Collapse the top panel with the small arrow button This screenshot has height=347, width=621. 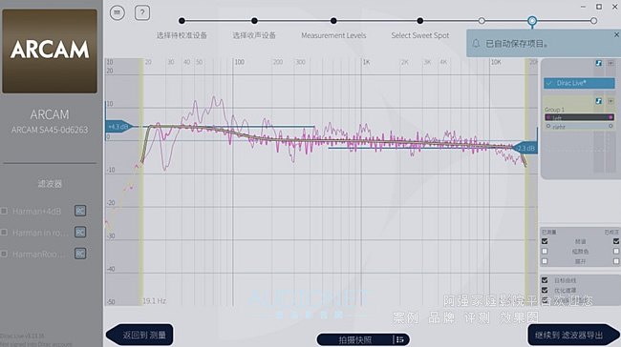(x=610, y=63)
